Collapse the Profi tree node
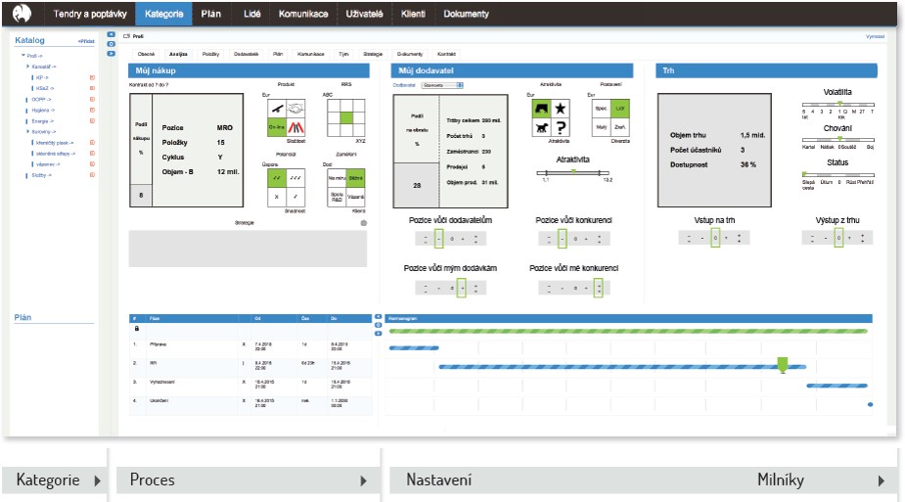The height and width of the screenshot is (502, 905). tap(23, 56)
